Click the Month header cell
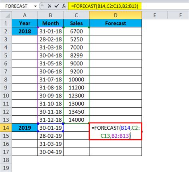The height and width of the screenshot is (172, 189). tap(51, 23)
